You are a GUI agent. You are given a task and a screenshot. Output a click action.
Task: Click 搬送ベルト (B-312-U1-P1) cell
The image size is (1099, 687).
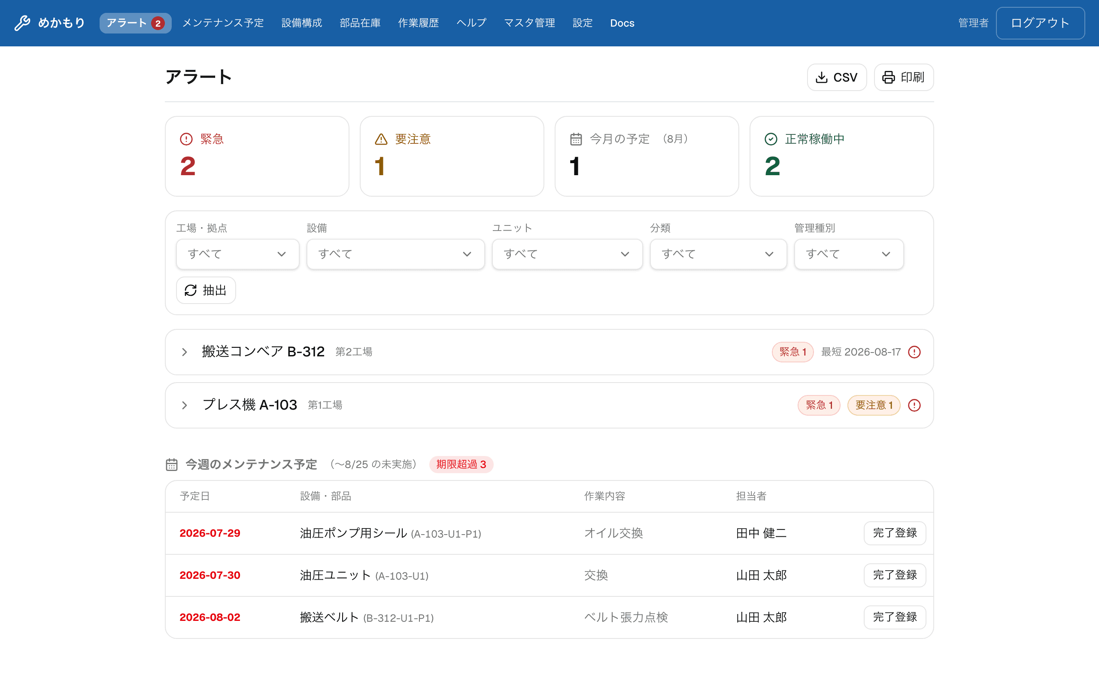point(367,618)
